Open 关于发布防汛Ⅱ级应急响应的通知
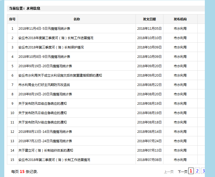This screenshot has width=215, height=177. tap(43, 113)
